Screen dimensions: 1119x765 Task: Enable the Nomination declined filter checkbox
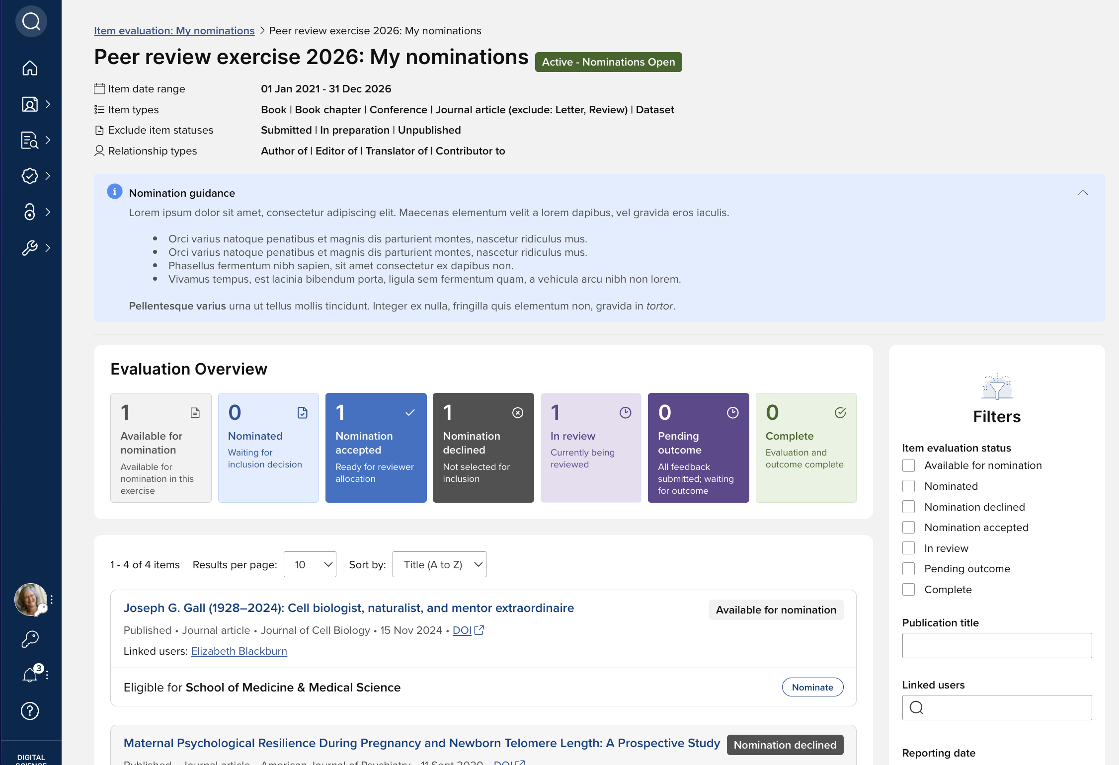click(x=908, y=507)
